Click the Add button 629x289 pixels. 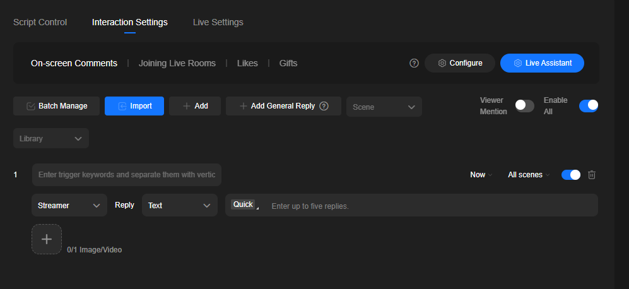pyautogui.click(x=195, y=106)
